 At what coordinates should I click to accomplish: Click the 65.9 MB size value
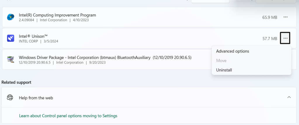(x=270, y=18)
